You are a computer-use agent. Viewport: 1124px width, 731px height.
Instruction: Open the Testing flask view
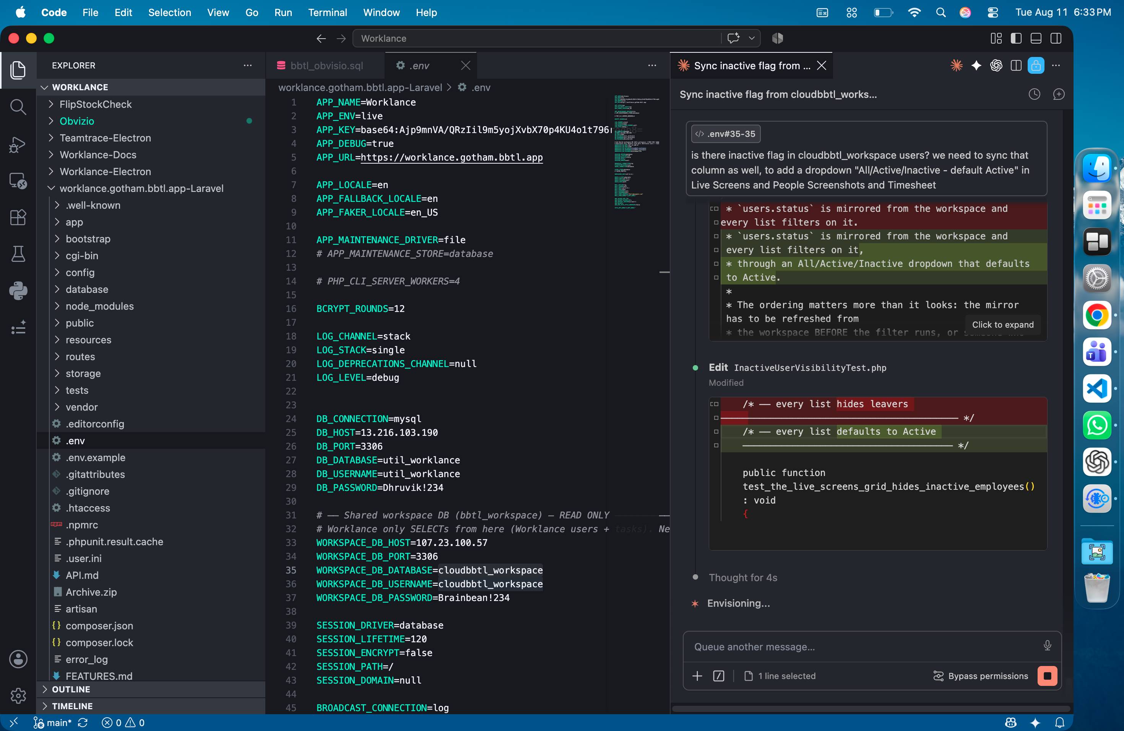[x=18, y=254]
